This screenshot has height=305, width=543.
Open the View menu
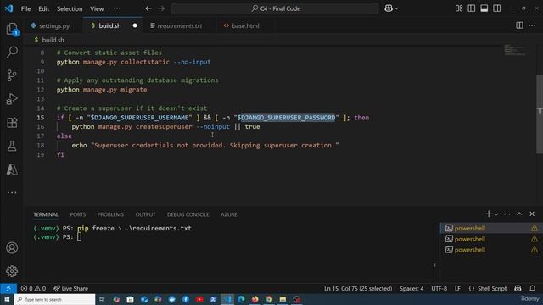coord(97,8)
